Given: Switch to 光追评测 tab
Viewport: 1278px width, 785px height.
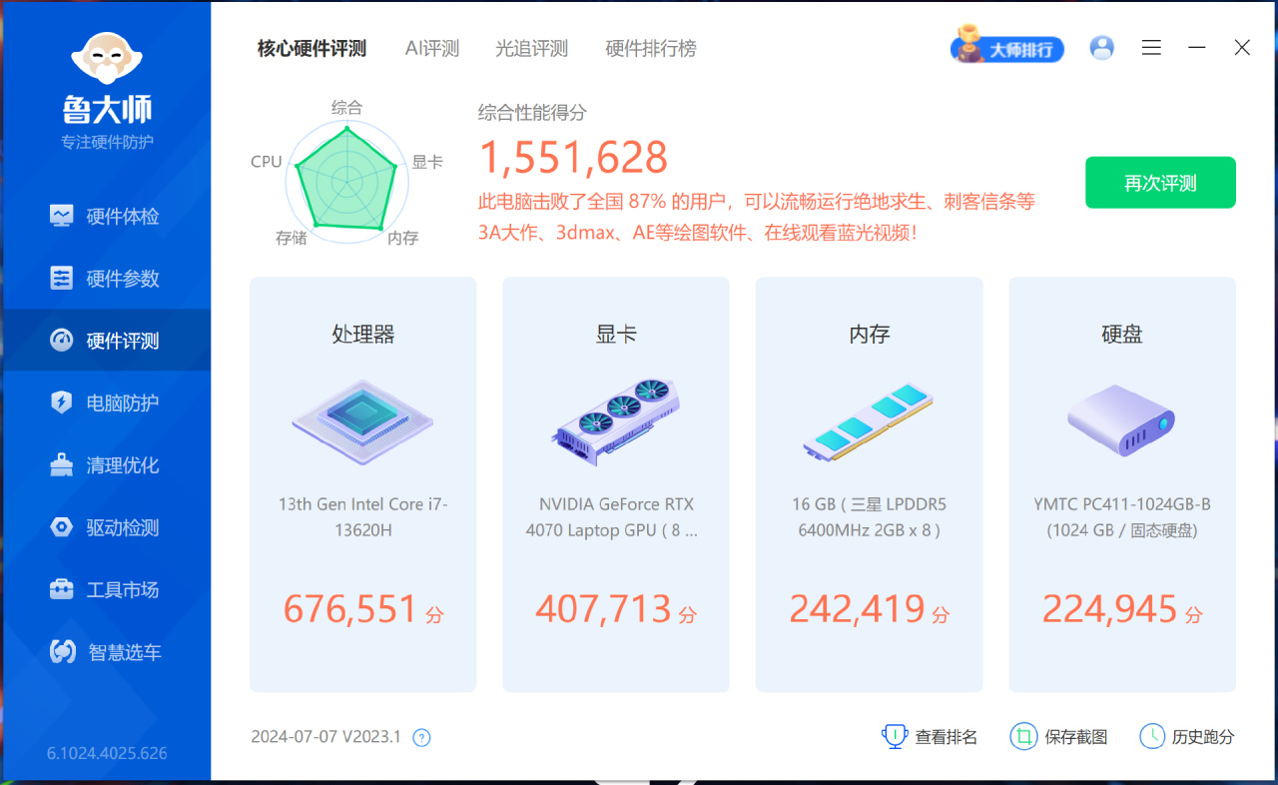Looking at the screenshot, I should point(531,48).
